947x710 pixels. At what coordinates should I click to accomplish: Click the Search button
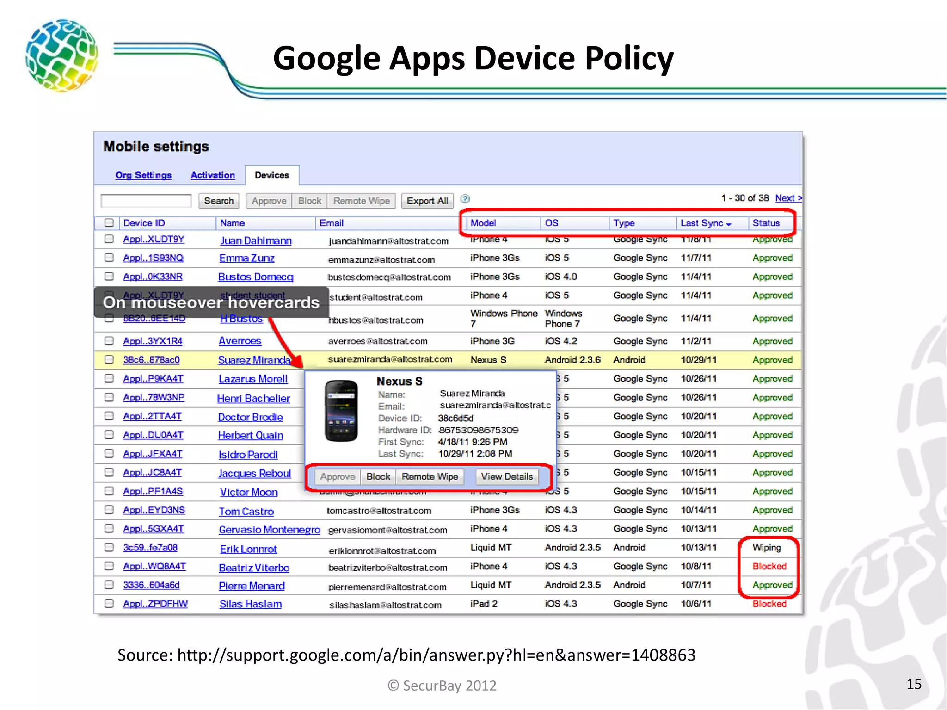tap(219, 201)
